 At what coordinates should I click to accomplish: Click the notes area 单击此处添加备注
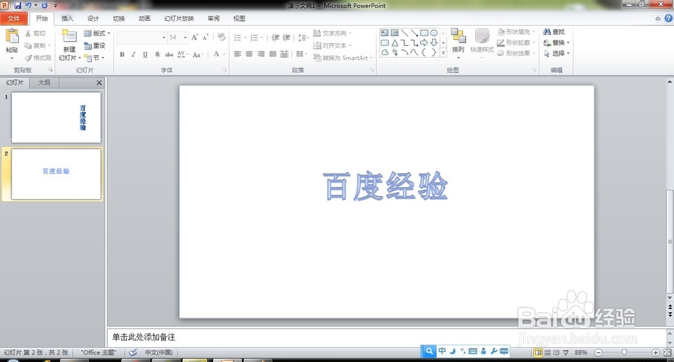(x=144, y=337)
